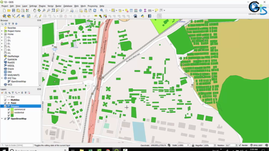
Task: Open Layer Styling in the Layers panel
Action: 2,93
